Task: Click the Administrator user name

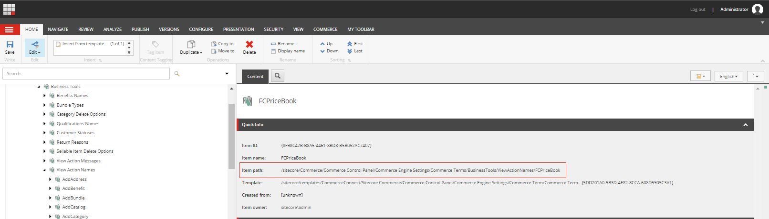Action: click(734, 10)
